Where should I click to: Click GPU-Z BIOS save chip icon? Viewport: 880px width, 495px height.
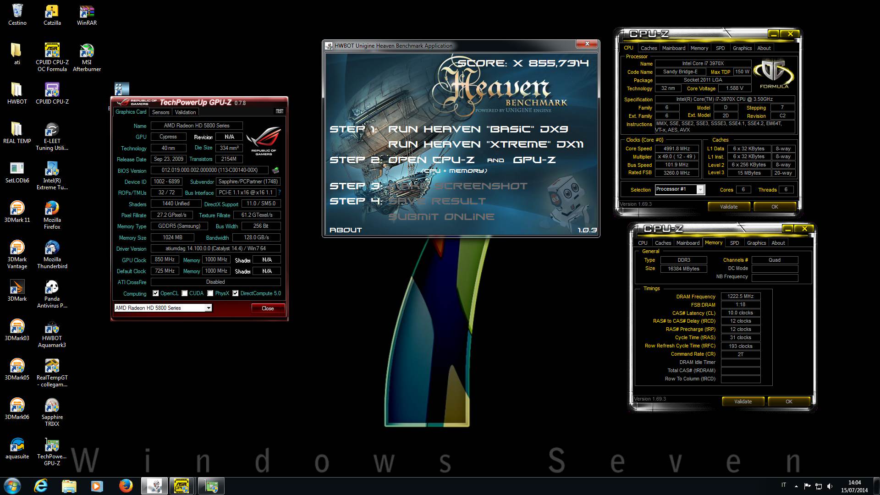[275, 170]
